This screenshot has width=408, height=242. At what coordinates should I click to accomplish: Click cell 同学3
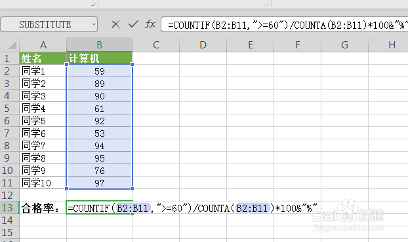tap(43, 95)
